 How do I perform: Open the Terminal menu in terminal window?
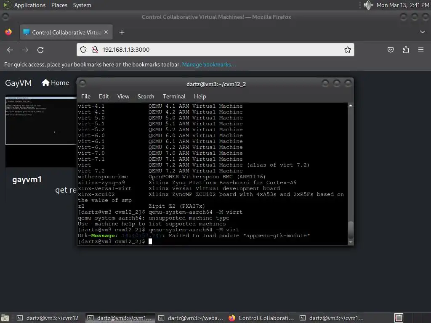(x=174, y=96)
